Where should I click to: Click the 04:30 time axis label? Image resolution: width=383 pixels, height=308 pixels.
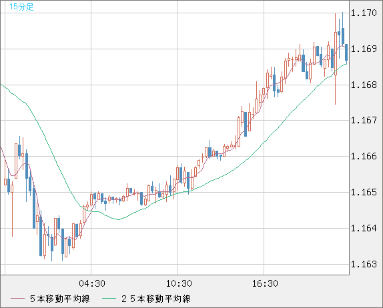click(92, 283)
